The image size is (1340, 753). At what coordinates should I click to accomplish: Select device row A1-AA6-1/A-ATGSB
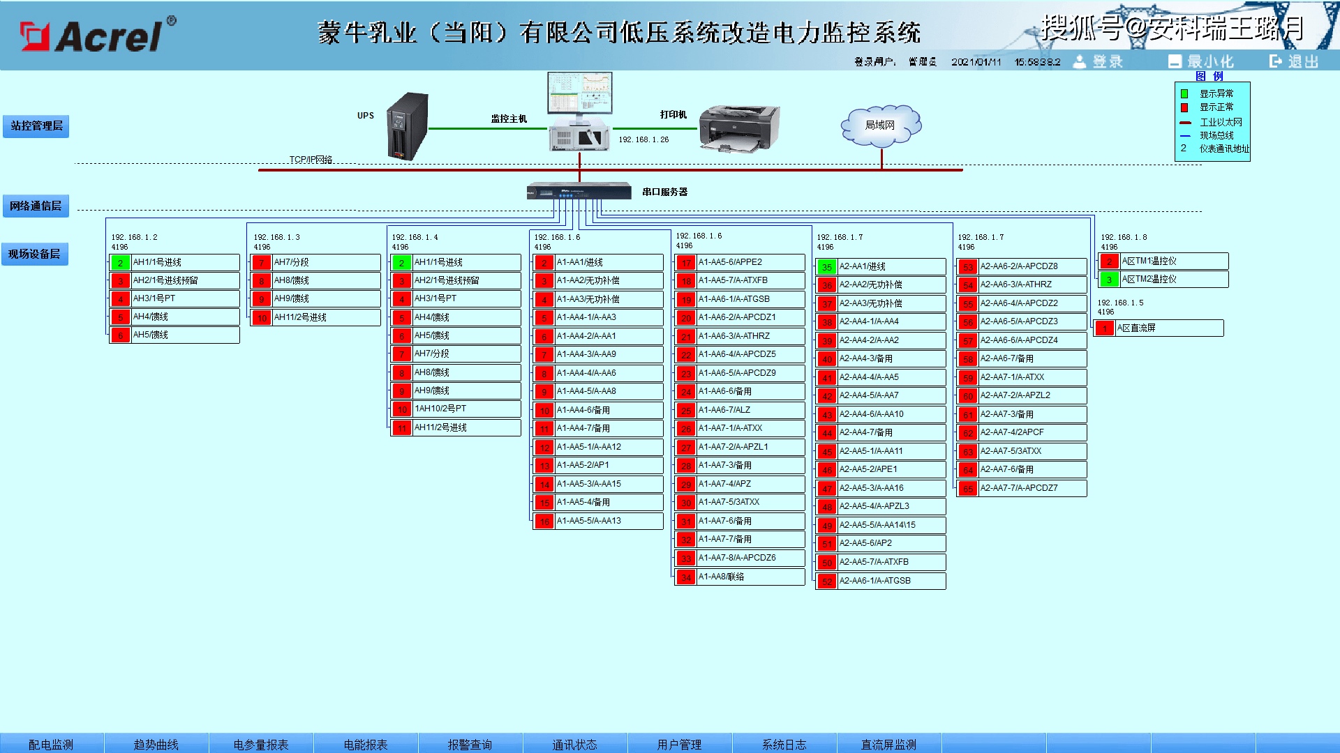(x=740, y=300)
